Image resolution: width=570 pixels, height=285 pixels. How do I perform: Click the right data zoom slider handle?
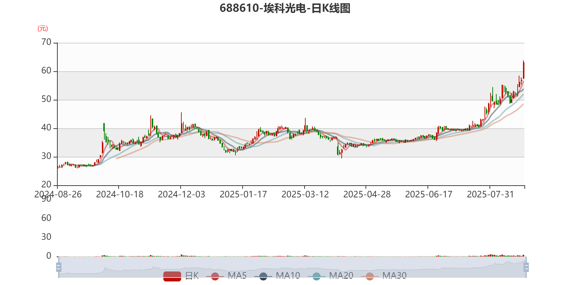[x=526, y=267]
